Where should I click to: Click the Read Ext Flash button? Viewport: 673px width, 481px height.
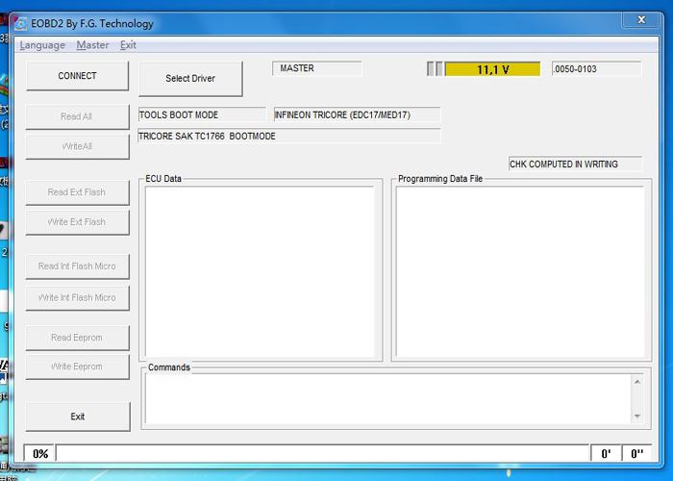77,192
